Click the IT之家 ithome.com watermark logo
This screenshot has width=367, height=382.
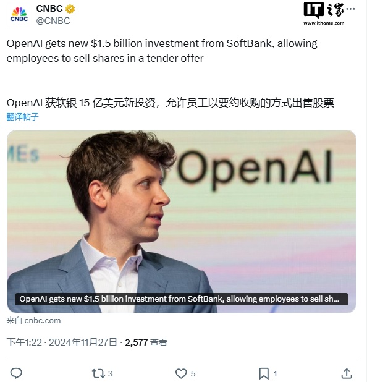[x=324, y=14]
